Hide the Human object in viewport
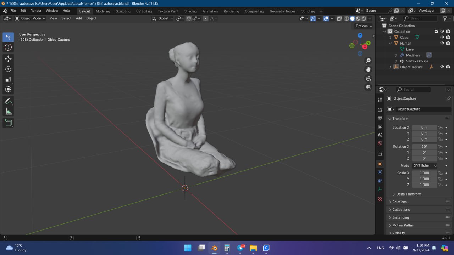Viewport: 454px width, 255px height. click(x=442, y=43)
